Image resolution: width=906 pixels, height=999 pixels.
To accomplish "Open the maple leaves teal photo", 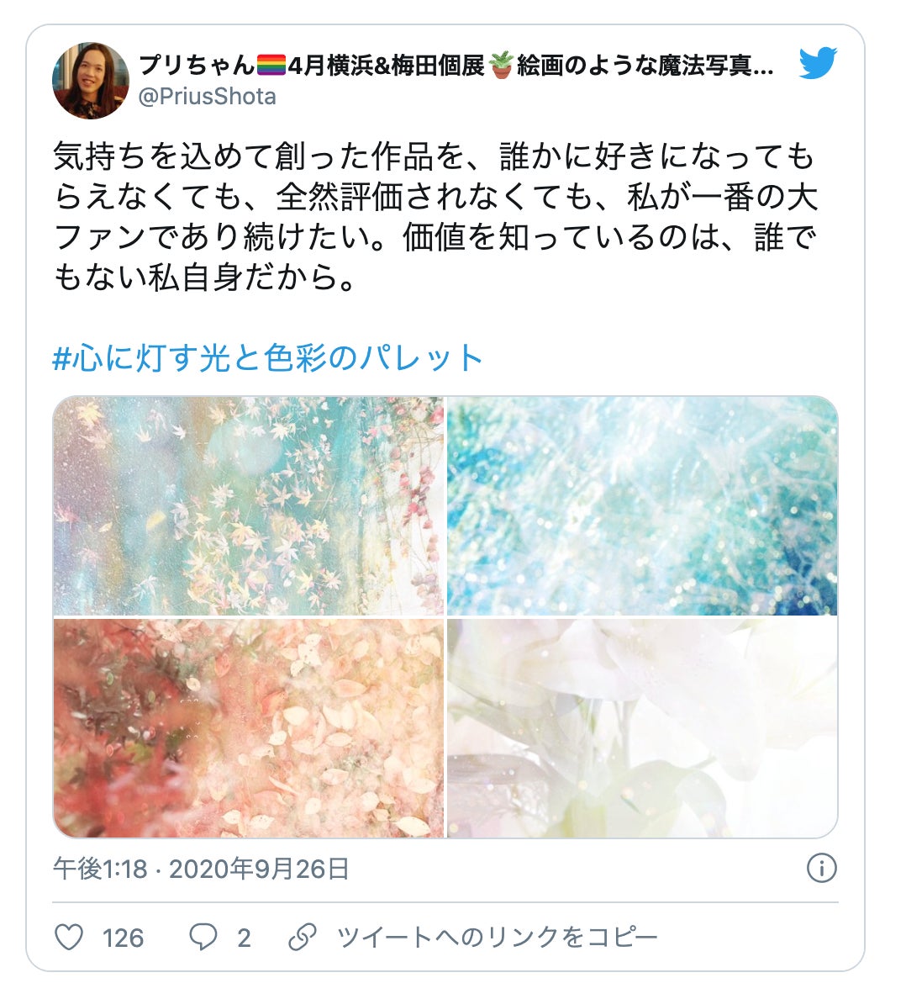I will click(x=248, y=506).
